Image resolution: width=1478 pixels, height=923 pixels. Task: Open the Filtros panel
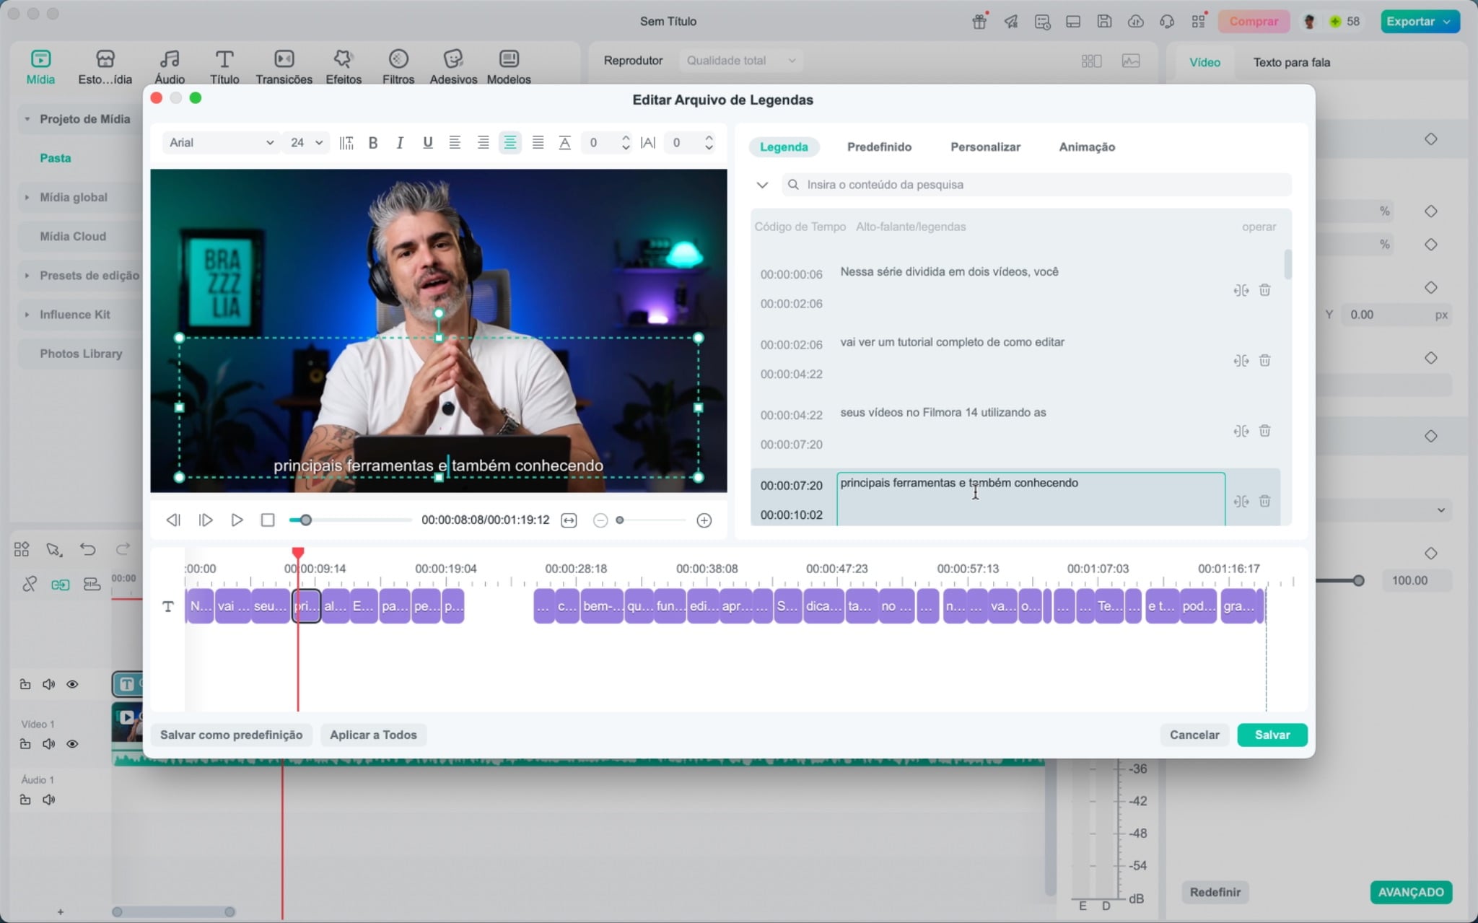[398, 67]
